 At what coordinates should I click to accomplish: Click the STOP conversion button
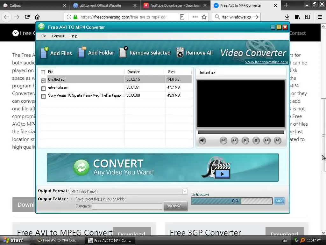click(279, 201)
